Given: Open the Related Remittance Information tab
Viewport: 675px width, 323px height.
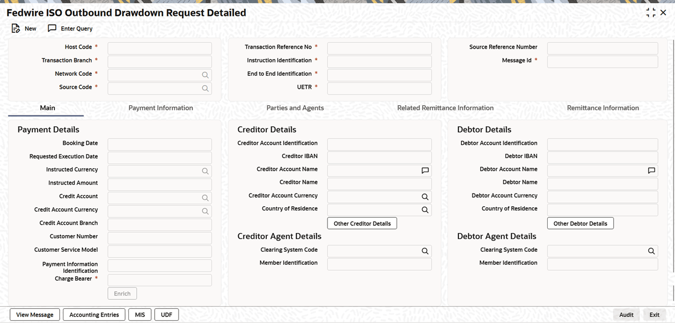Looking at the screenshot, I should click(x=445, y=108).
